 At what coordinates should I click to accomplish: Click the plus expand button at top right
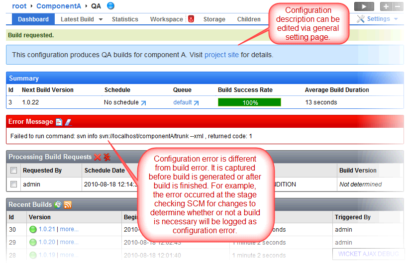[x=386, y=6]
